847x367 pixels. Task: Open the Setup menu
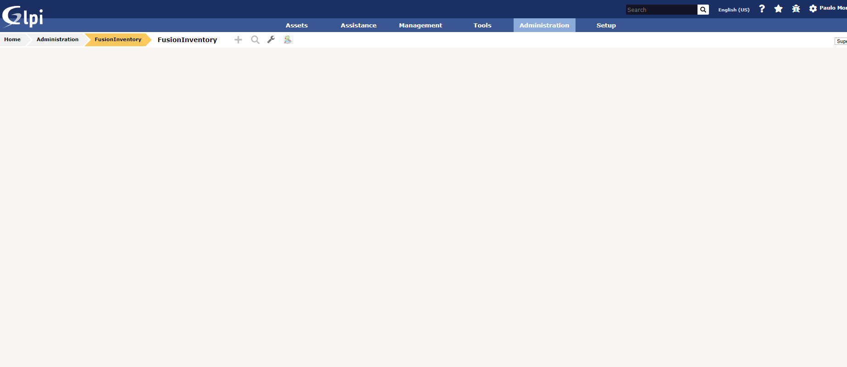606,25
